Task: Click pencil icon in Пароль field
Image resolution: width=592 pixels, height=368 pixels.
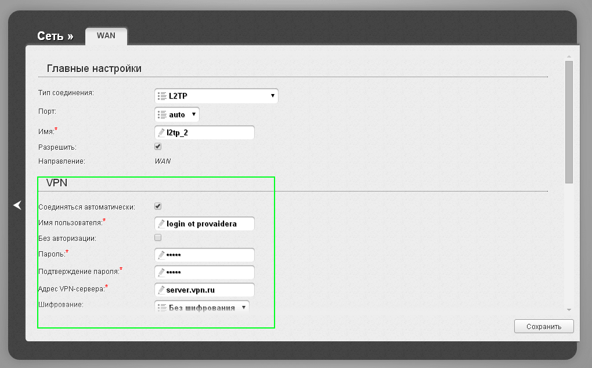Action: tap(161, 255)
